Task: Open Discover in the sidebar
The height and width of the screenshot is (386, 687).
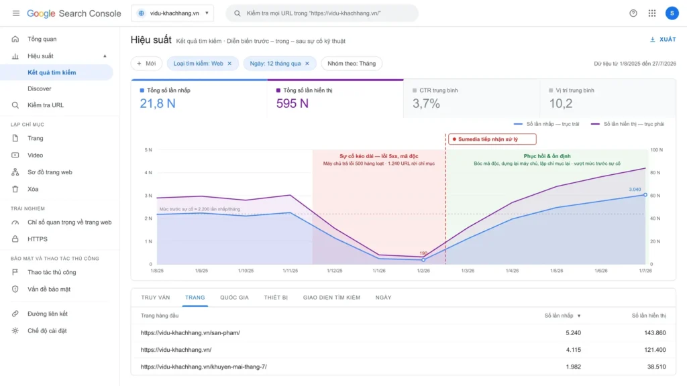Action: (40, 88)
